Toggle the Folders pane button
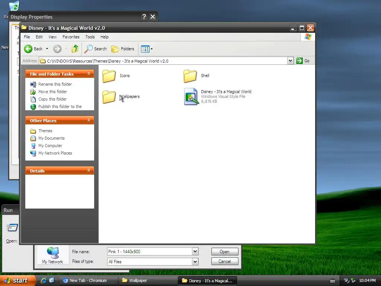The height and width of the screenshot is (286, 381). [x=123, y=49]
